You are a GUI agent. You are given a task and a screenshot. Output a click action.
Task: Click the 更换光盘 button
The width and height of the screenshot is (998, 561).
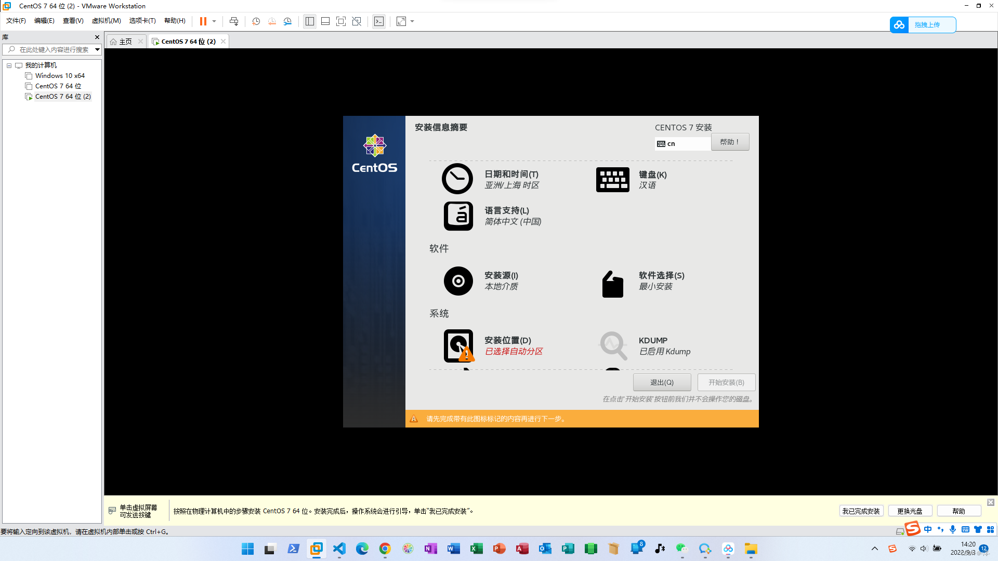[910, 511]
